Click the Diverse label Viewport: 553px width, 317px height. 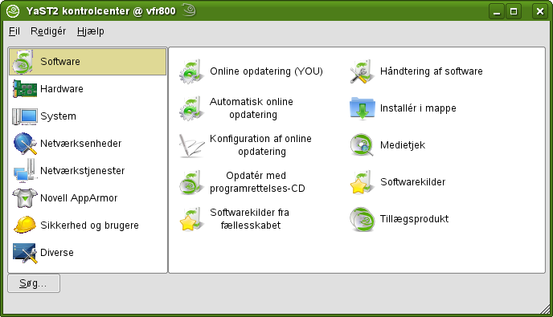57,253
